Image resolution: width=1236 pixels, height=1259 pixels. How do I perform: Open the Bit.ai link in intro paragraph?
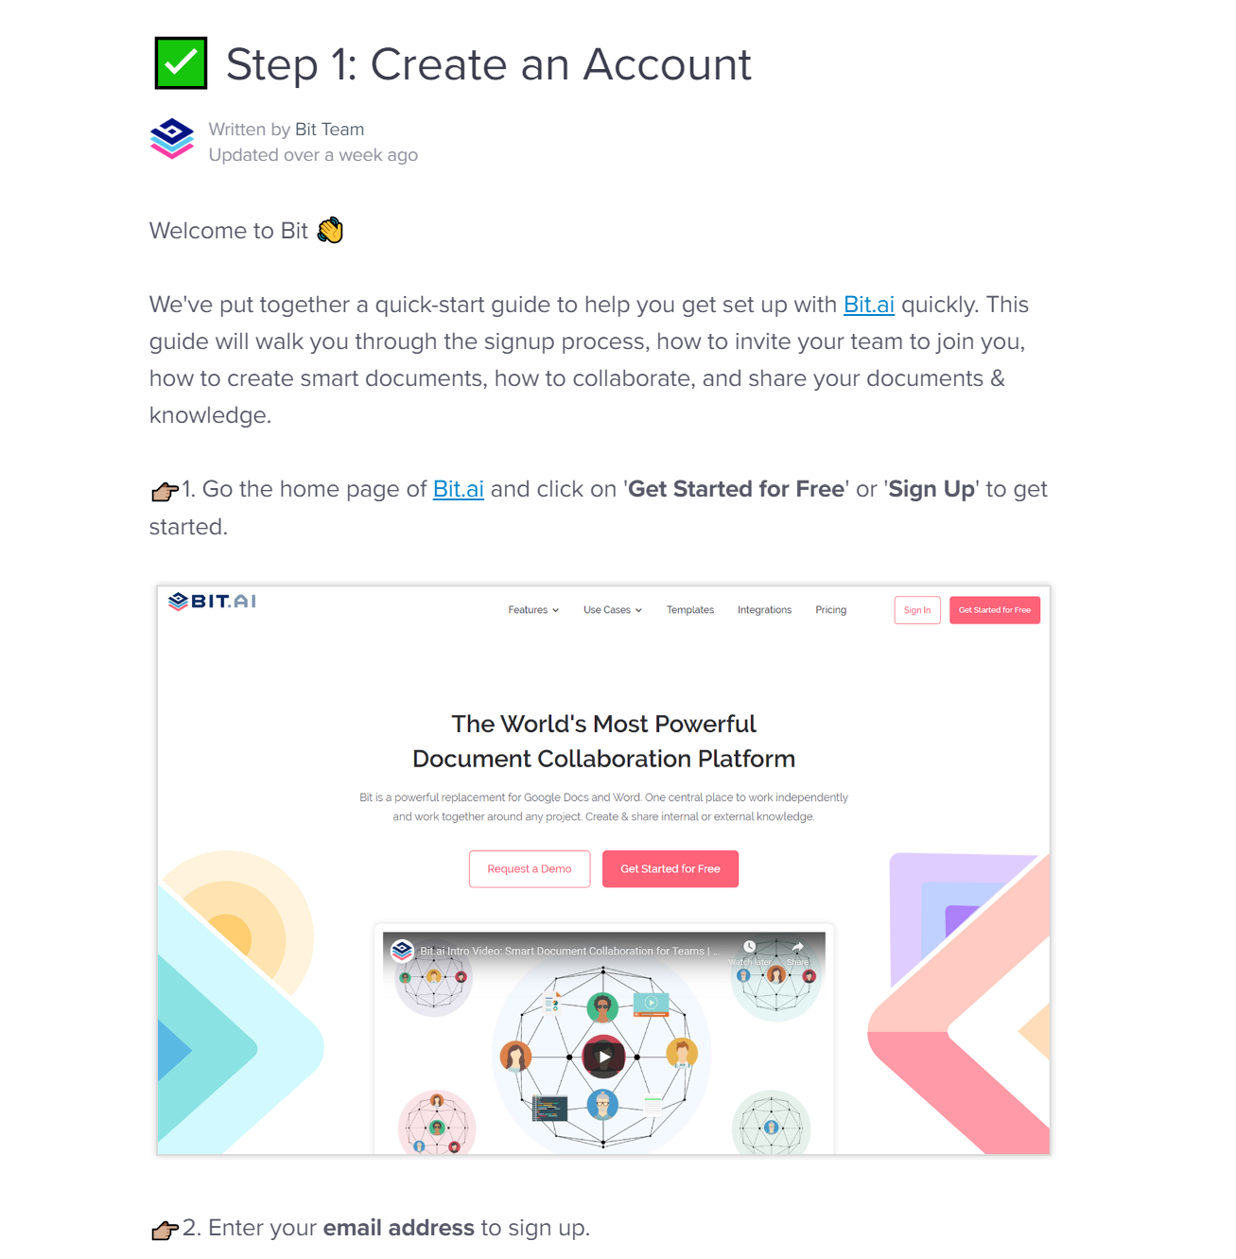click(869, 305)
